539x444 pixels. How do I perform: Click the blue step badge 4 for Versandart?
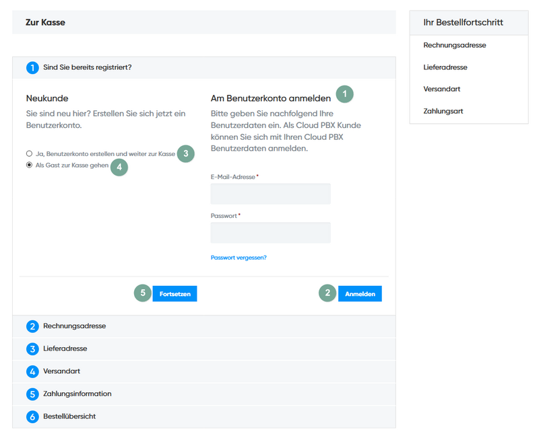point(32,371)
